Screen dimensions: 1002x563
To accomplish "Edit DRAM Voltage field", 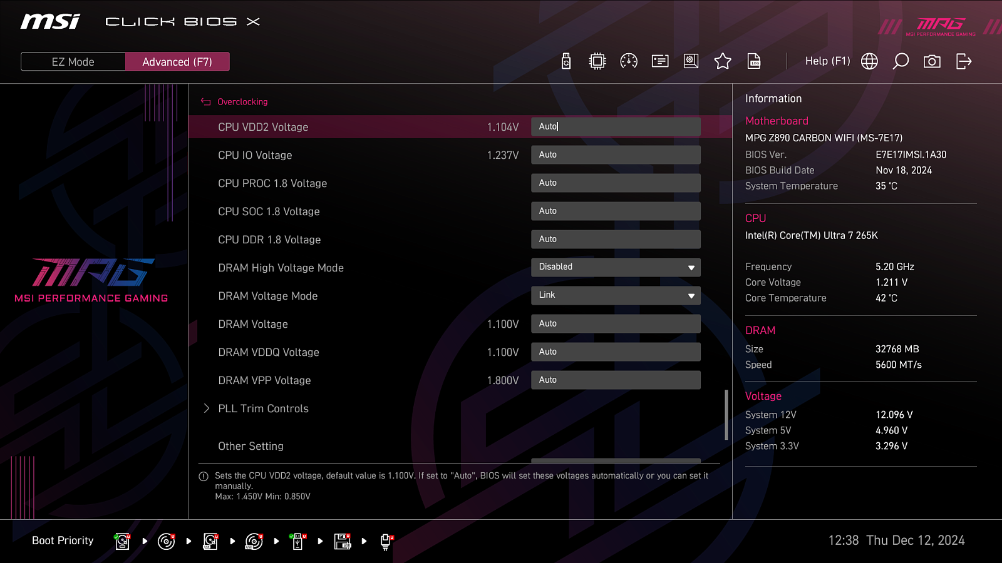I will 616,323.
